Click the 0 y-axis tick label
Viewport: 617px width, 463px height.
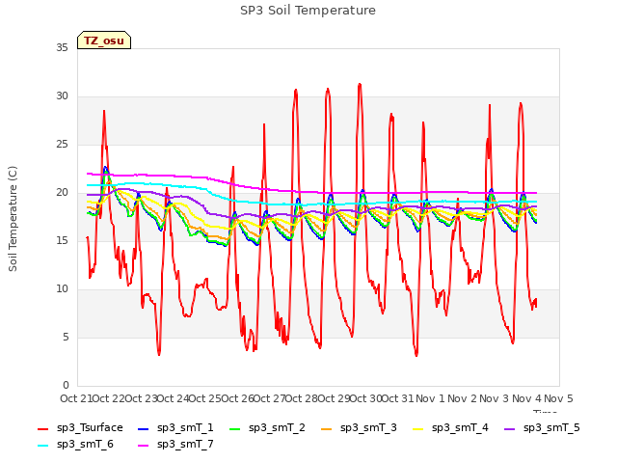tap(66, 386)
